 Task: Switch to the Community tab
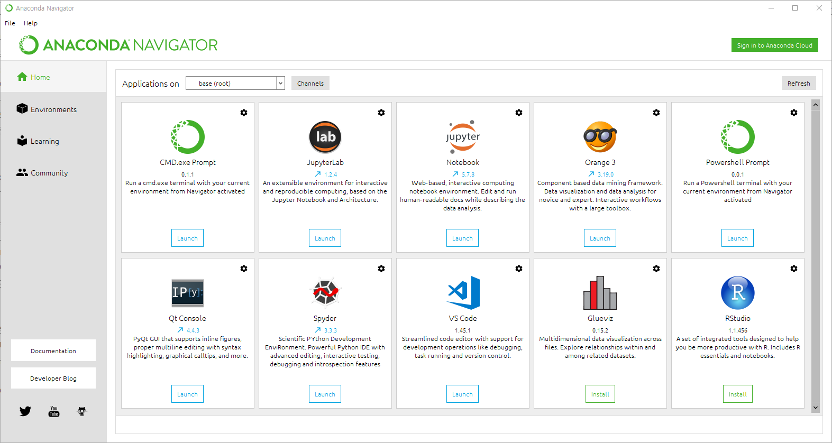[53, 173]
